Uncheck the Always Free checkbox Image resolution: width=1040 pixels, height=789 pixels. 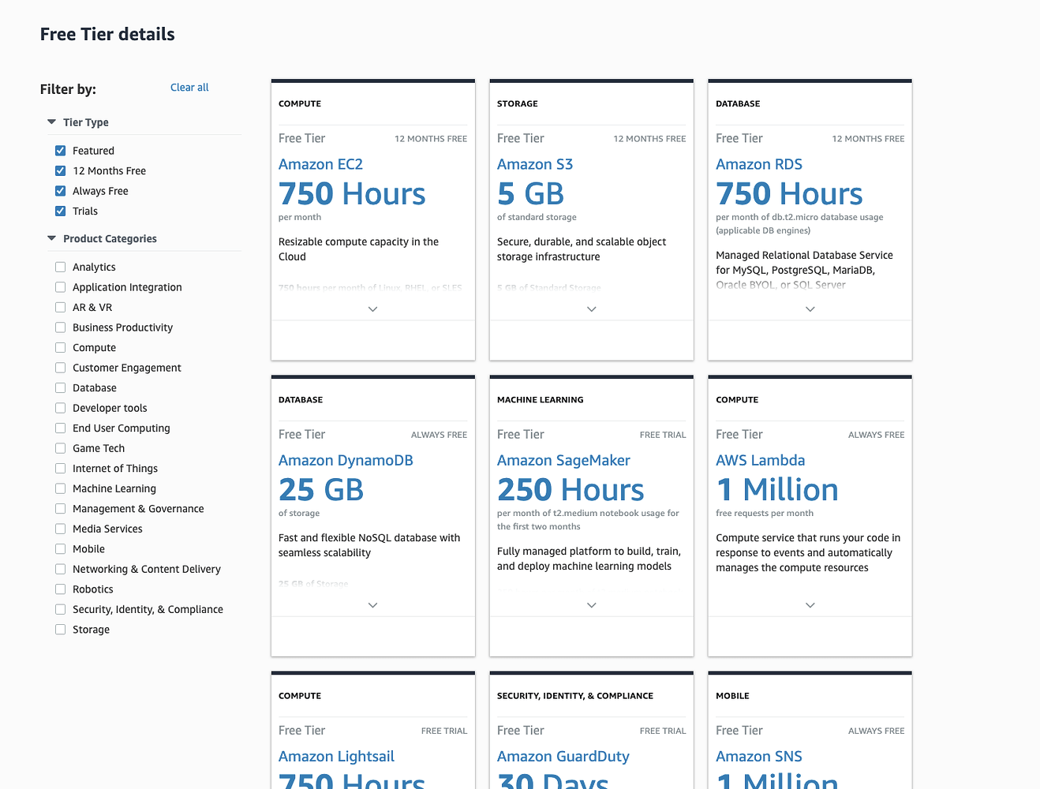61,191
